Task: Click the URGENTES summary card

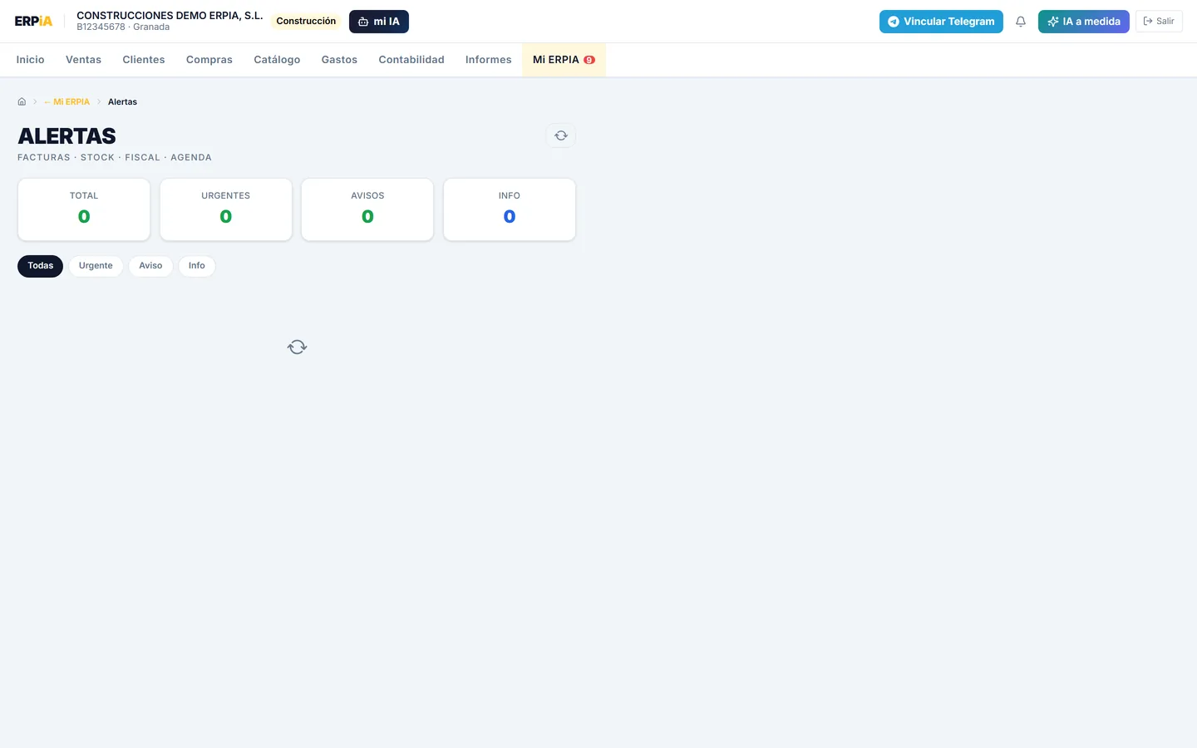Action: coord(226,209)
